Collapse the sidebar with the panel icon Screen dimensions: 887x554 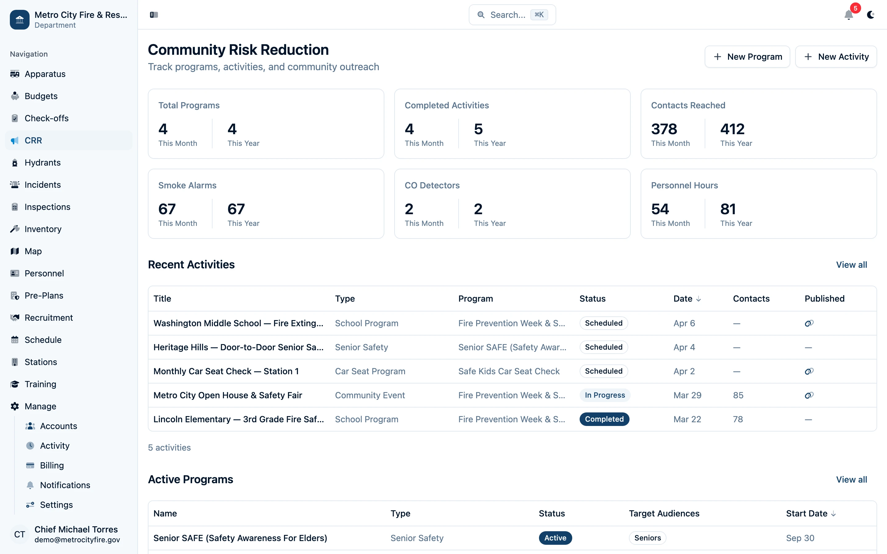pos(154,15)
